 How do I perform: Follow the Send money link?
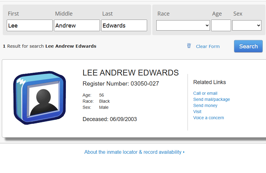tap(205, 105)
